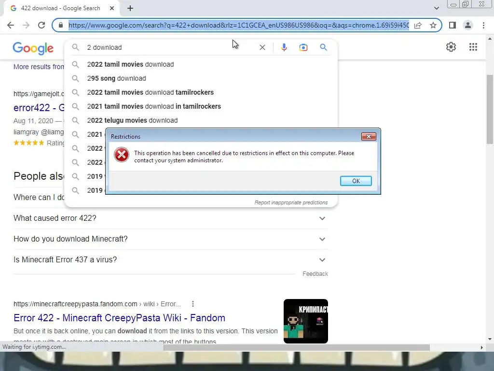
Task: Select suggestion 2022 telugu movies download
Action: (201, 120)
